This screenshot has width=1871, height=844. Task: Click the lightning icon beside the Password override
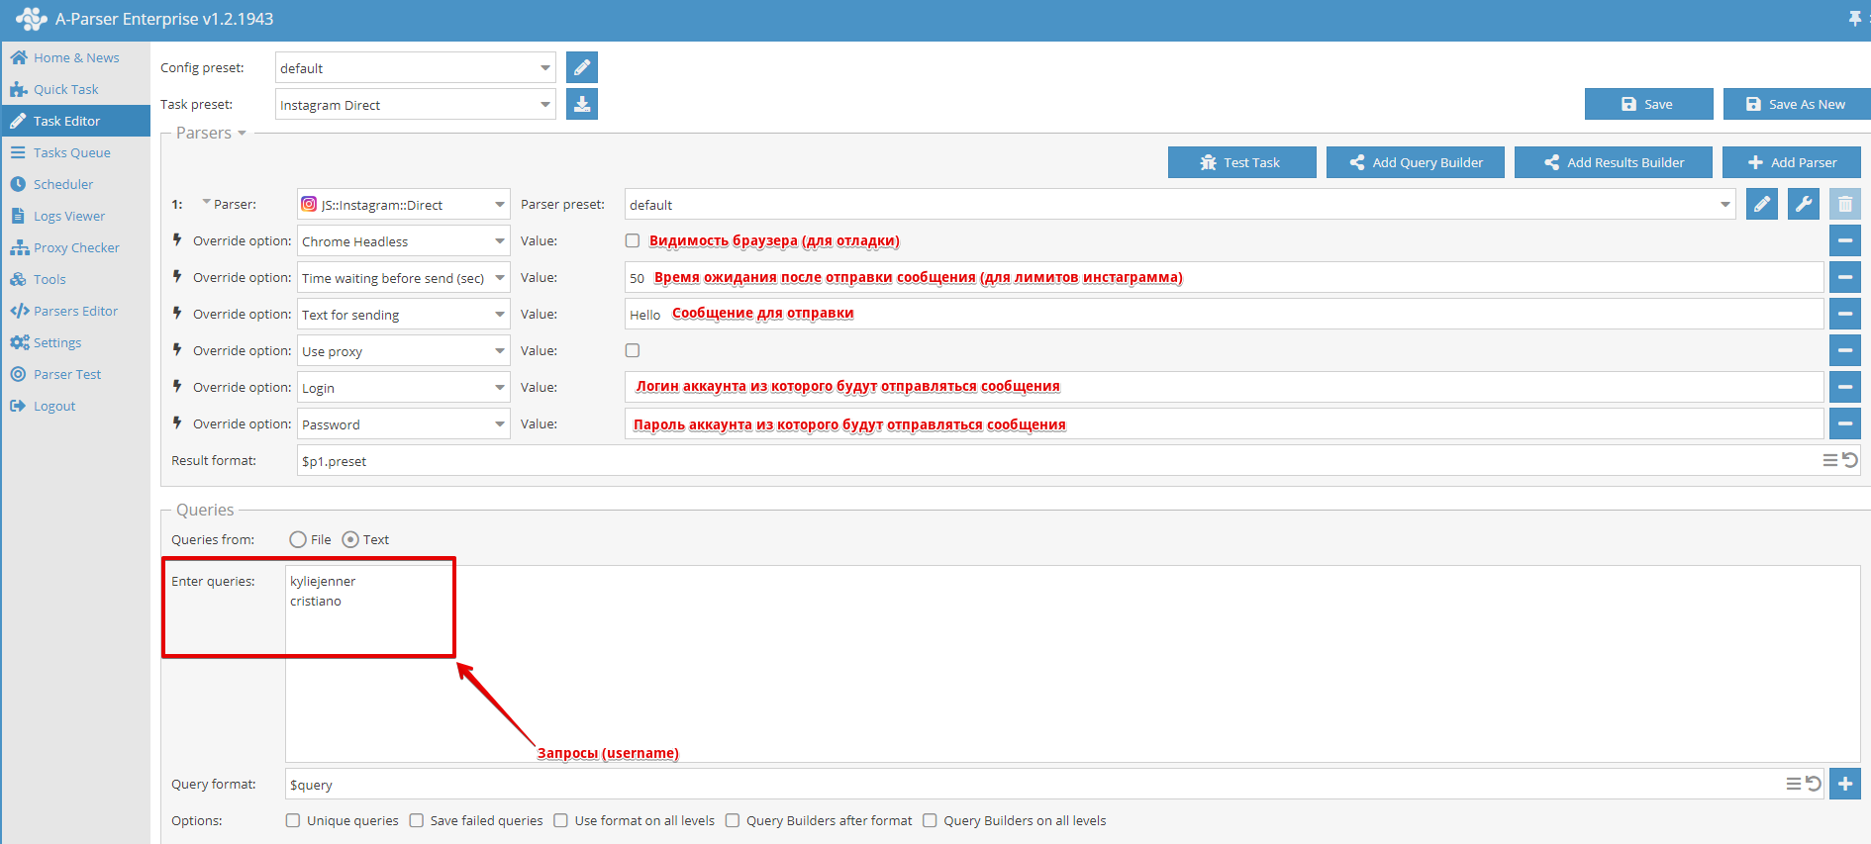click(177, 422)
